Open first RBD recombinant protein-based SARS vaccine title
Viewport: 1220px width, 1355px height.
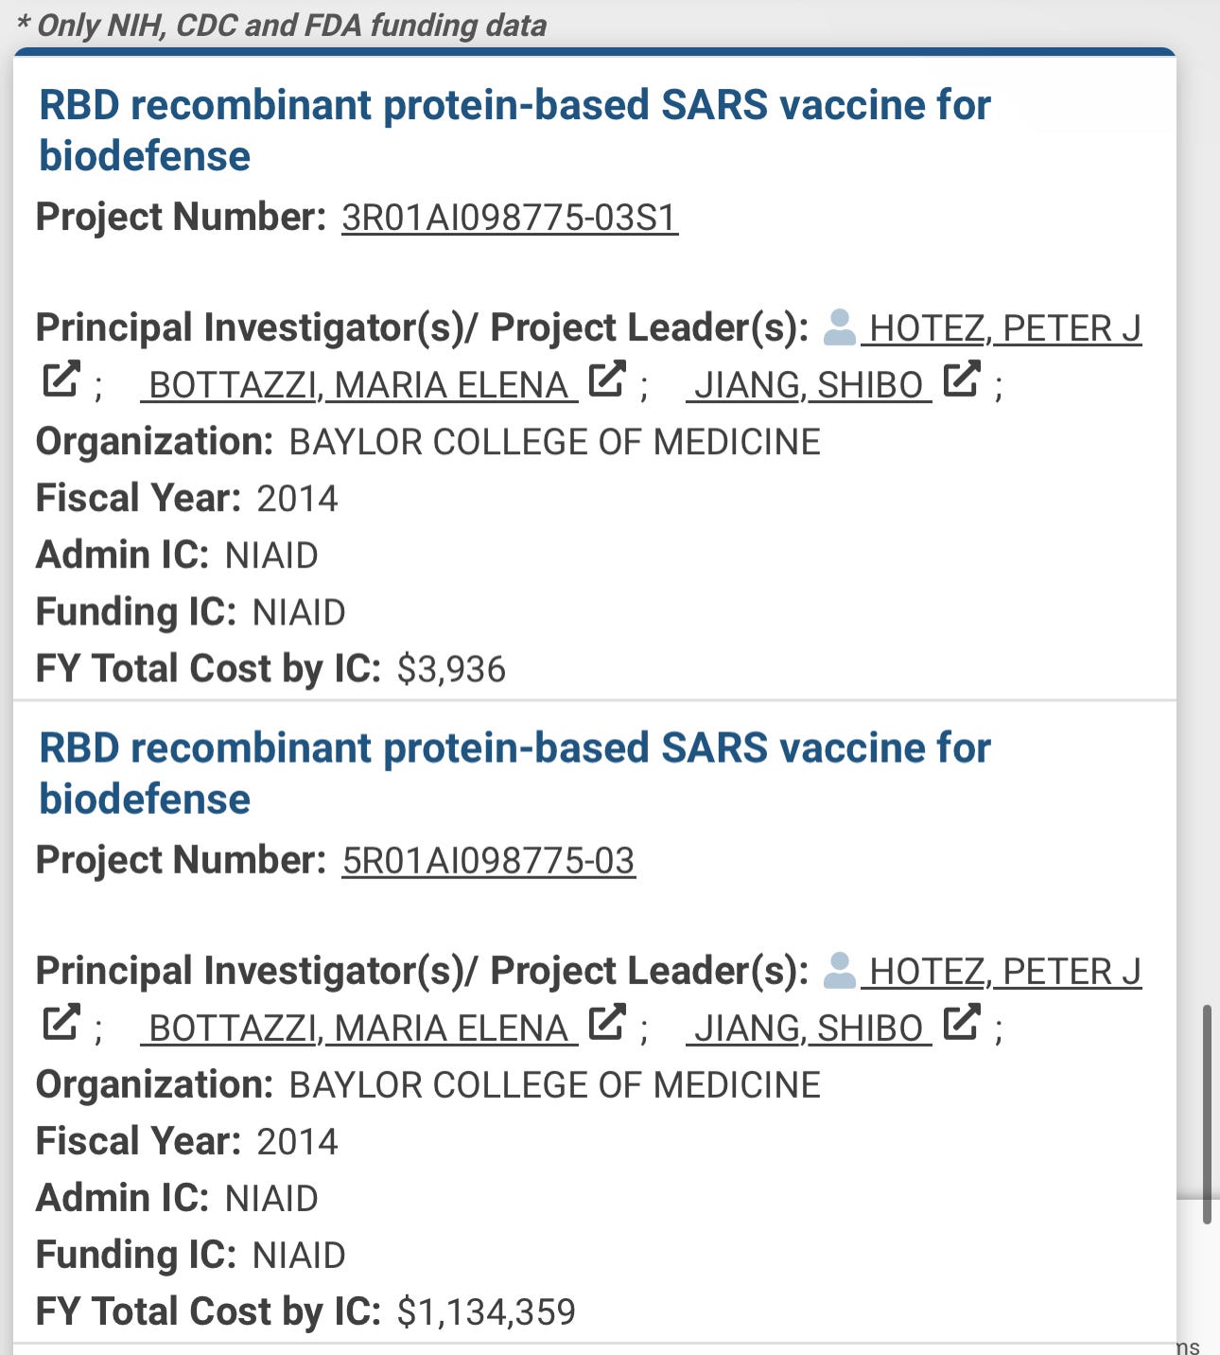(514, 131)
